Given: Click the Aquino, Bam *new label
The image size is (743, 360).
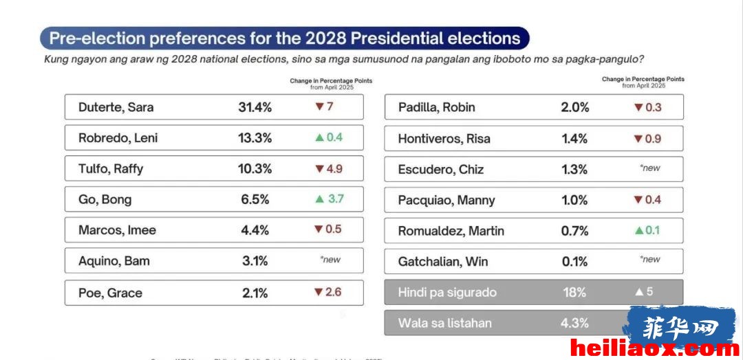Looking at the screenshot, I should [x=330, y=260].
